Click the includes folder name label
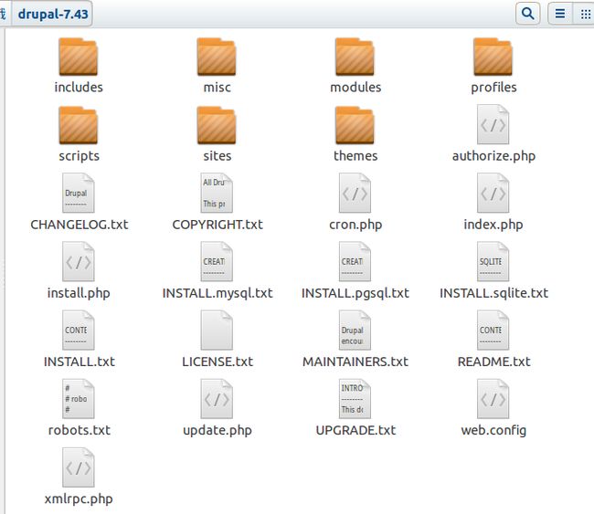This screenshot has width=594, height=514. [x=79, y=88]
